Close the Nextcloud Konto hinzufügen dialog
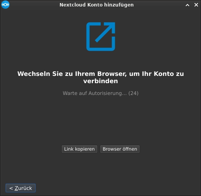 196,5
